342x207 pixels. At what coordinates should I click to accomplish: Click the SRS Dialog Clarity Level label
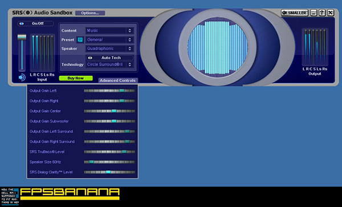(51, 172)
